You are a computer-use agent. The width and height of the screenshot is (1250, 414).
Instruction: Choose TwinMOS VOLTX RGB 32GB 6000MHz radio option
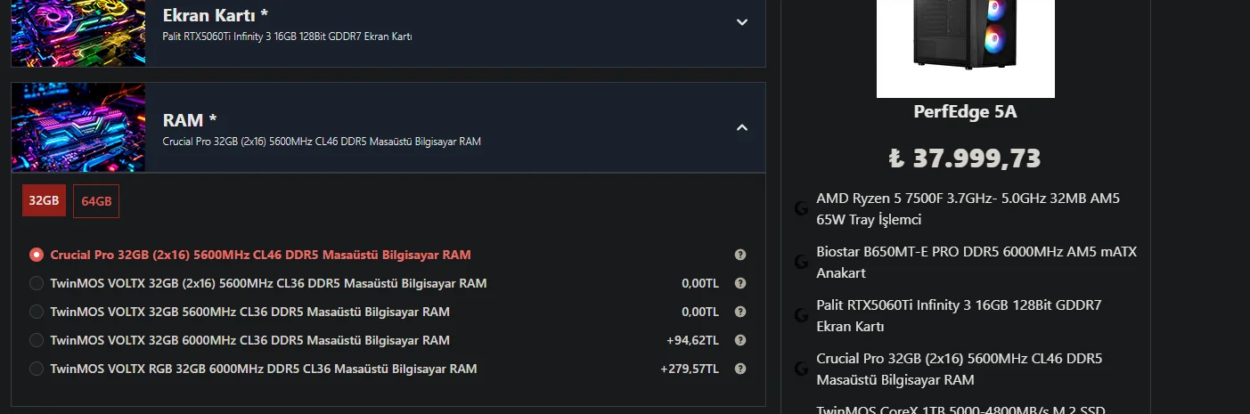pos(37,369)
